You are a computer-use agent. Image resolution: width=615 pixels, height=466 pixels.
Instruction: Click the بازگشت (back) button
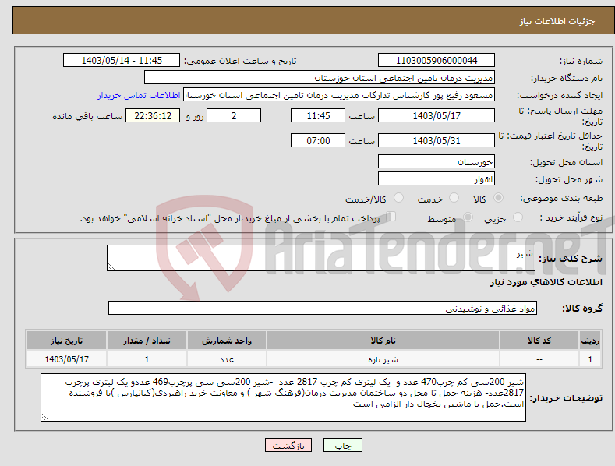click(288, 445)
